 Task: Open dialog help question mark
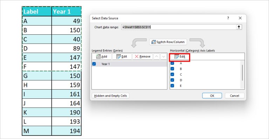[228, 18]
